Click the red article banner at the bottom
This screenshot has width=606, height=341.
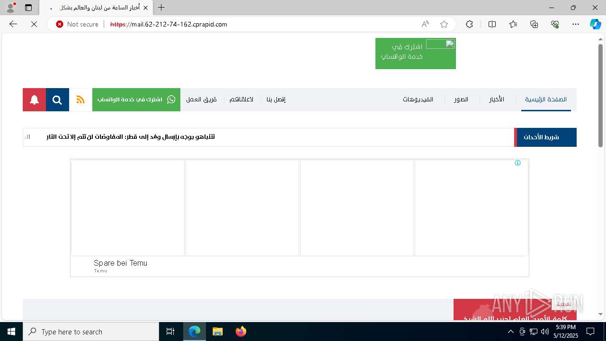coord(515,309)
